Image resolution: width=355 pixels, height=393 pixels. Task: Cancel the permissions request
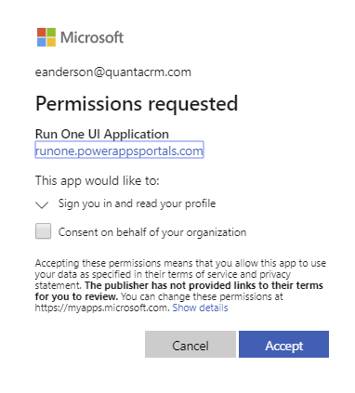click(191, 344)
